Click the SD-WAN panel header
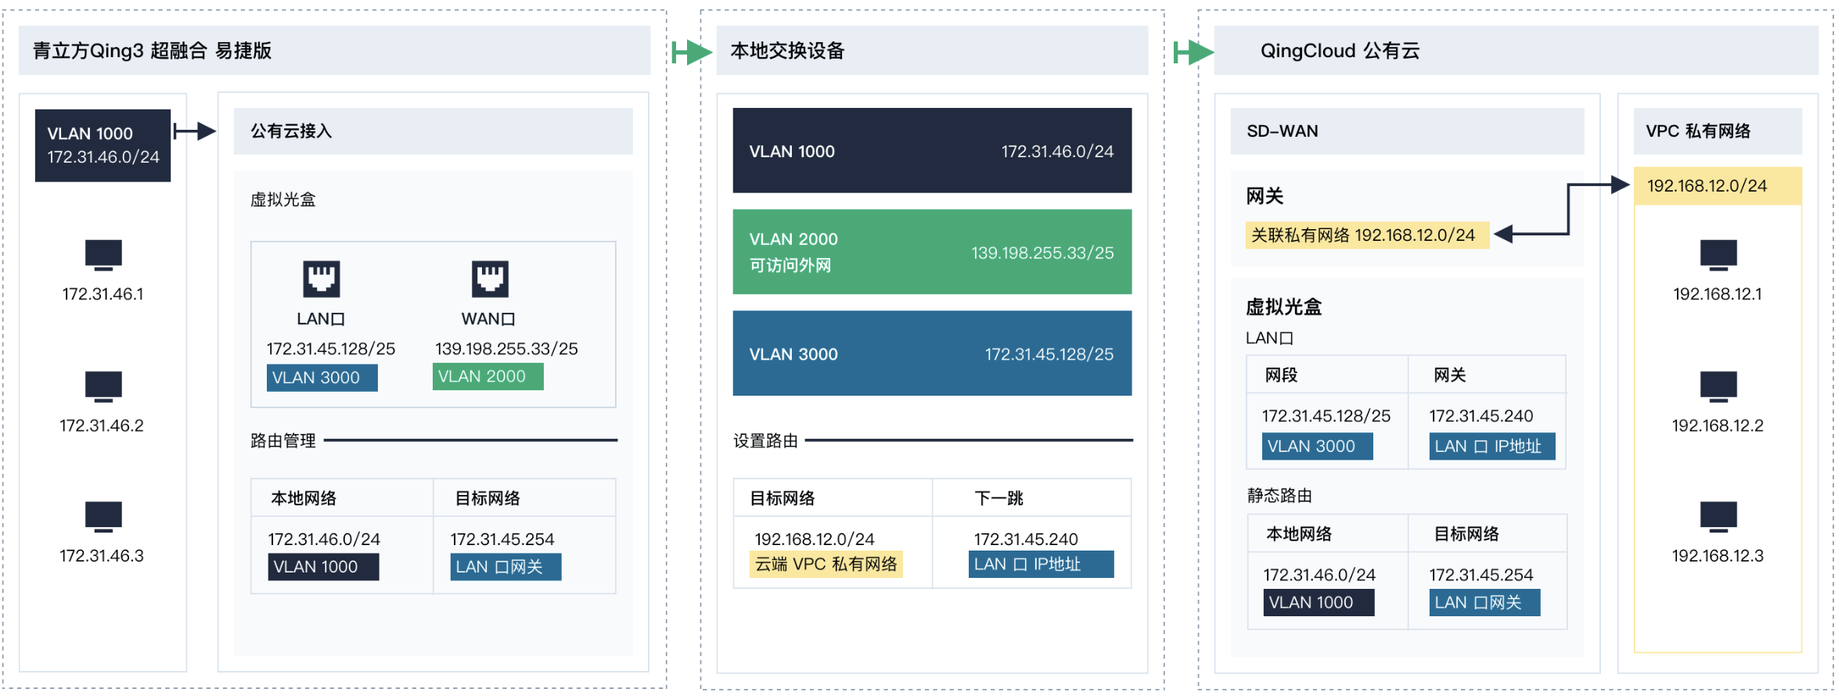This screenshot has height=696, width=1842. (x=1407, y=131)
